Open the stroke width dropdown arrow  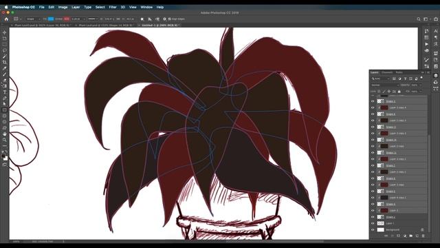click(x=84, y=19)
